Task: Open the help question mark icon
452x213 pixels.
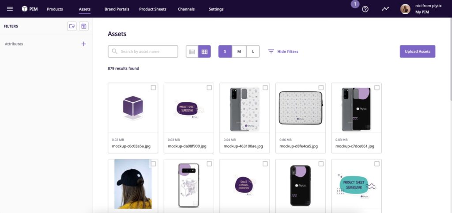Action: point(365,9)
